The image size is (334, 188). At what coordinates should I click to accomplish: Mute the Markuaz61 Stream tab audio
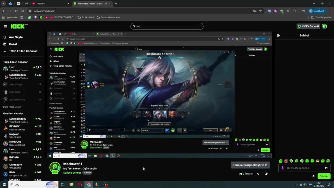pos(106,4)
